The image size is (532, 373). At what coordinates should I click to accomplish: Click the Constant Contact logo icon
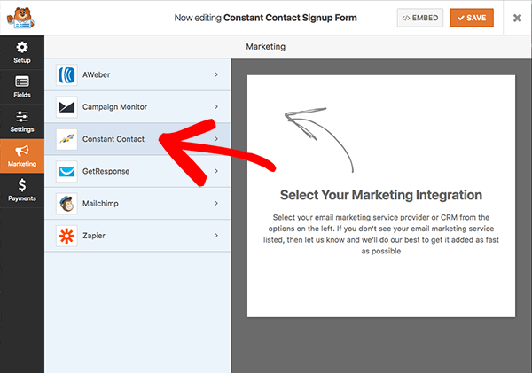click(66, 139)
